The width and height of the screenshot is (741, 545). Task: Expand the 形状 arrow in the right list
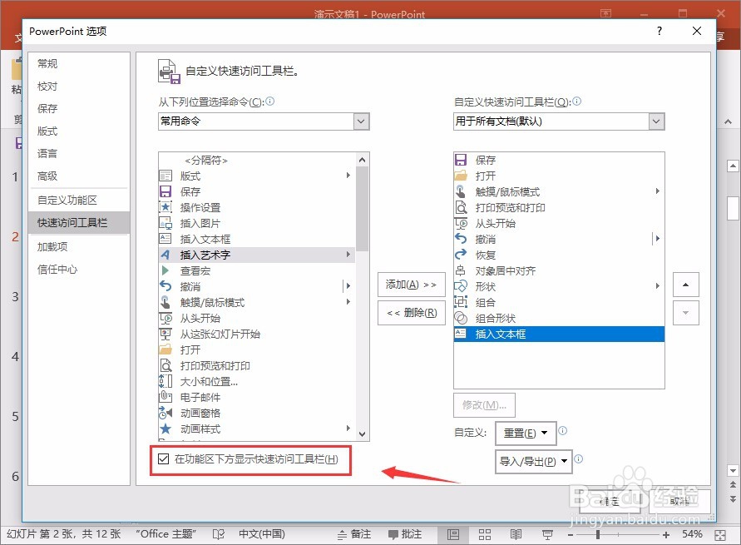[x=657, y=286]
